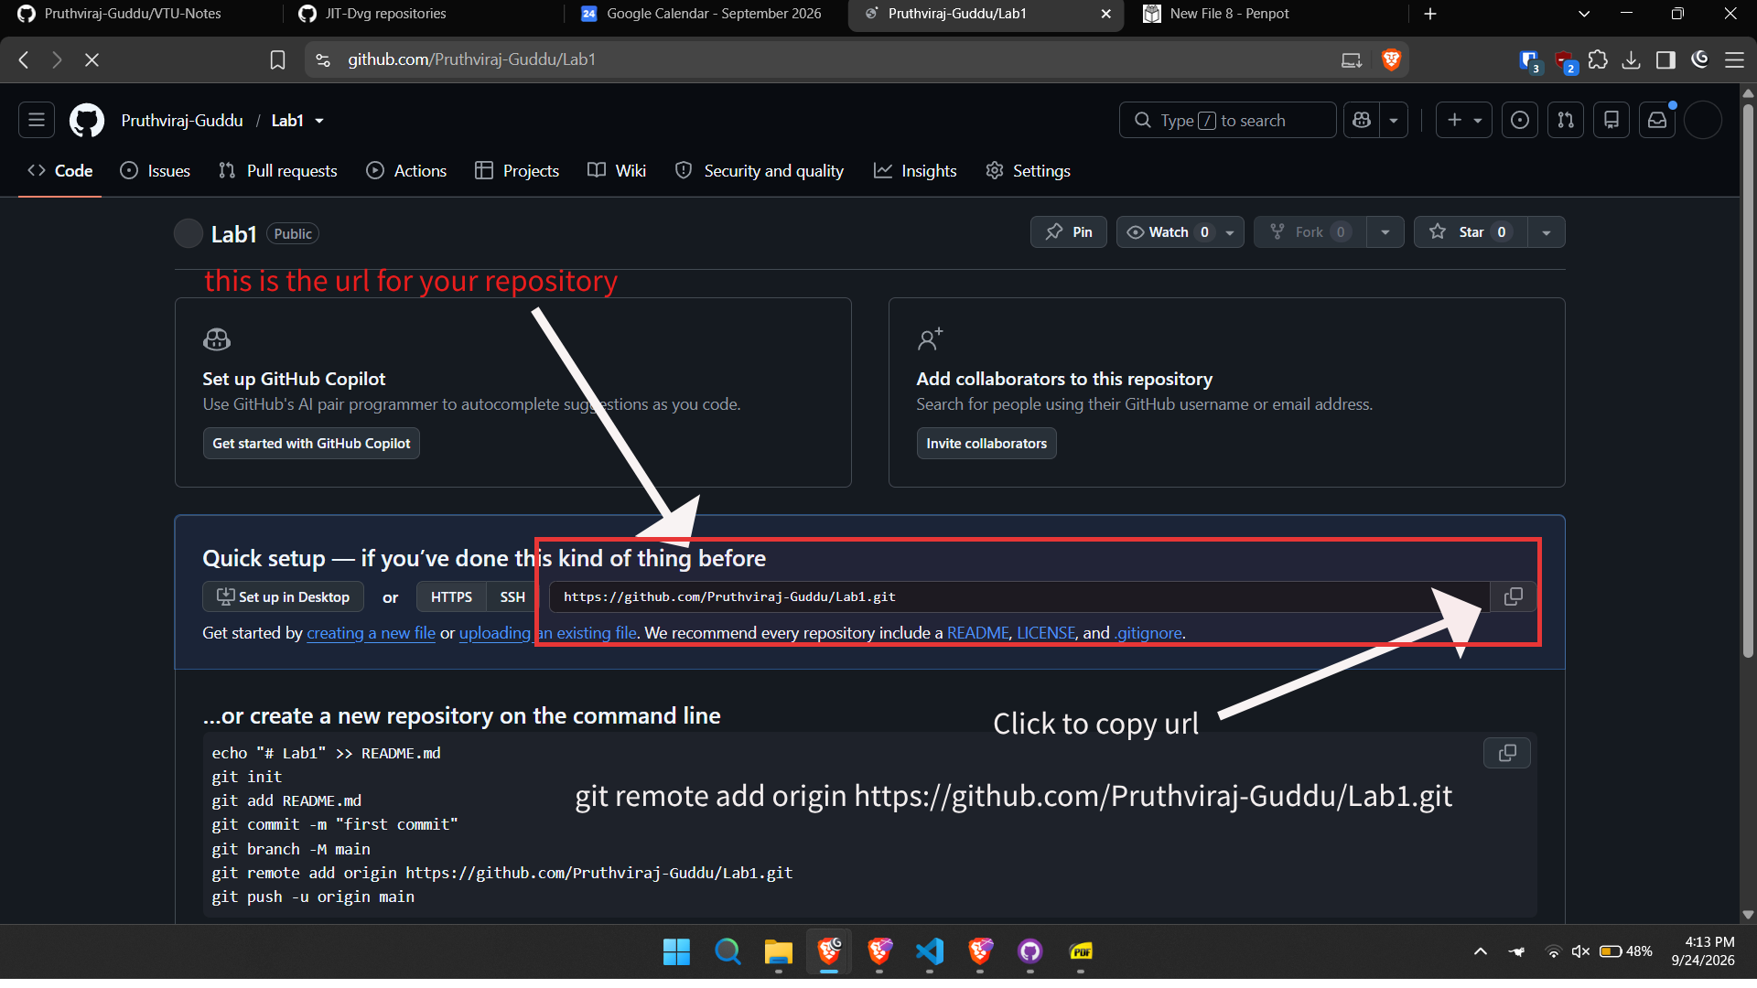
Task: Pin the Lab1 repository
Action: (x=1069, y=232)
